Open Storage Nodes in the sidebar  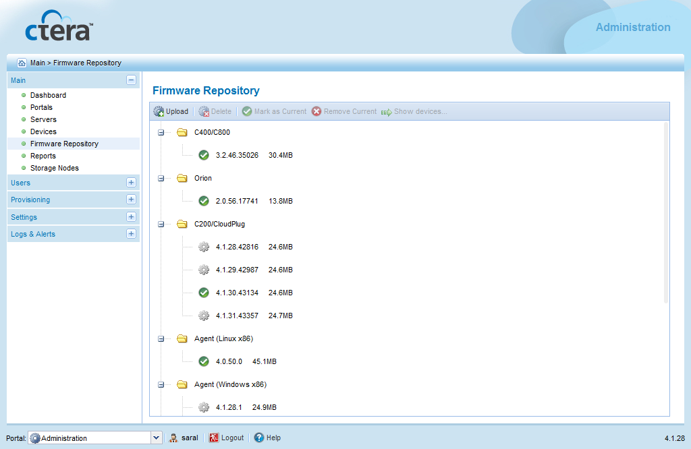pos(55,168)
